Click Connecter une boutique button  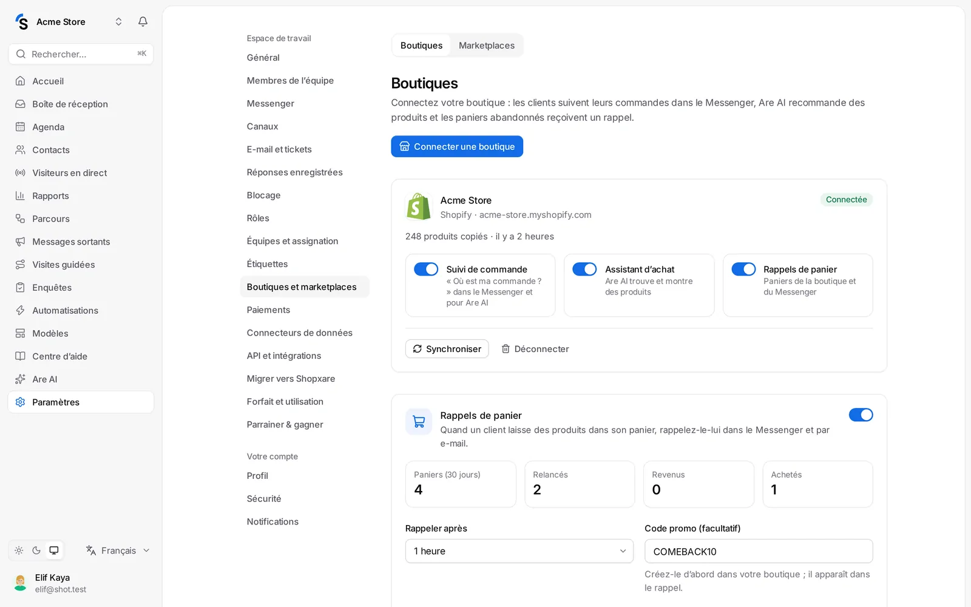pos(457,146)
